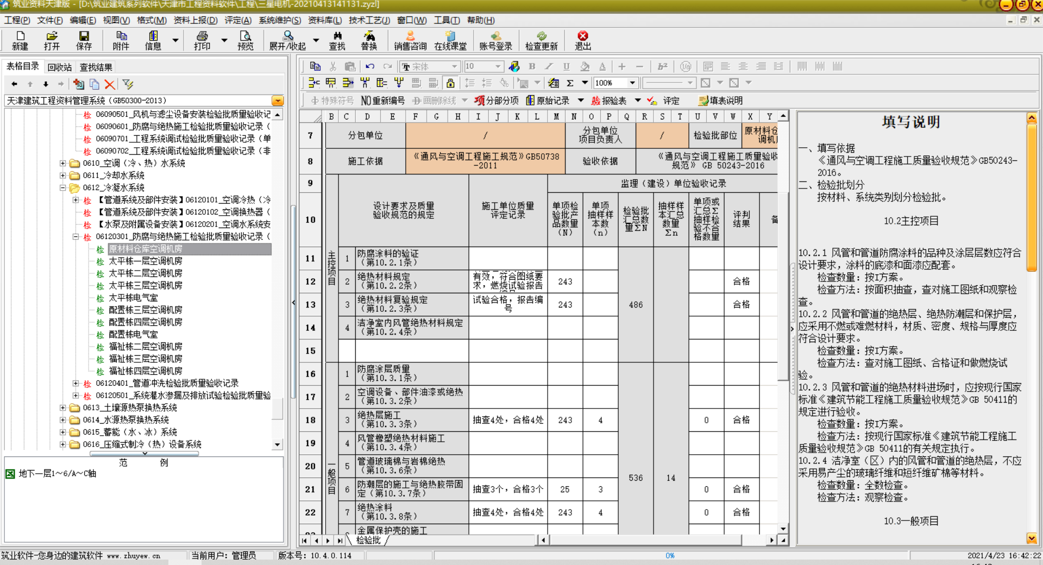Click the red X delete icon in directory toolbar

click(x=110, y=84)
